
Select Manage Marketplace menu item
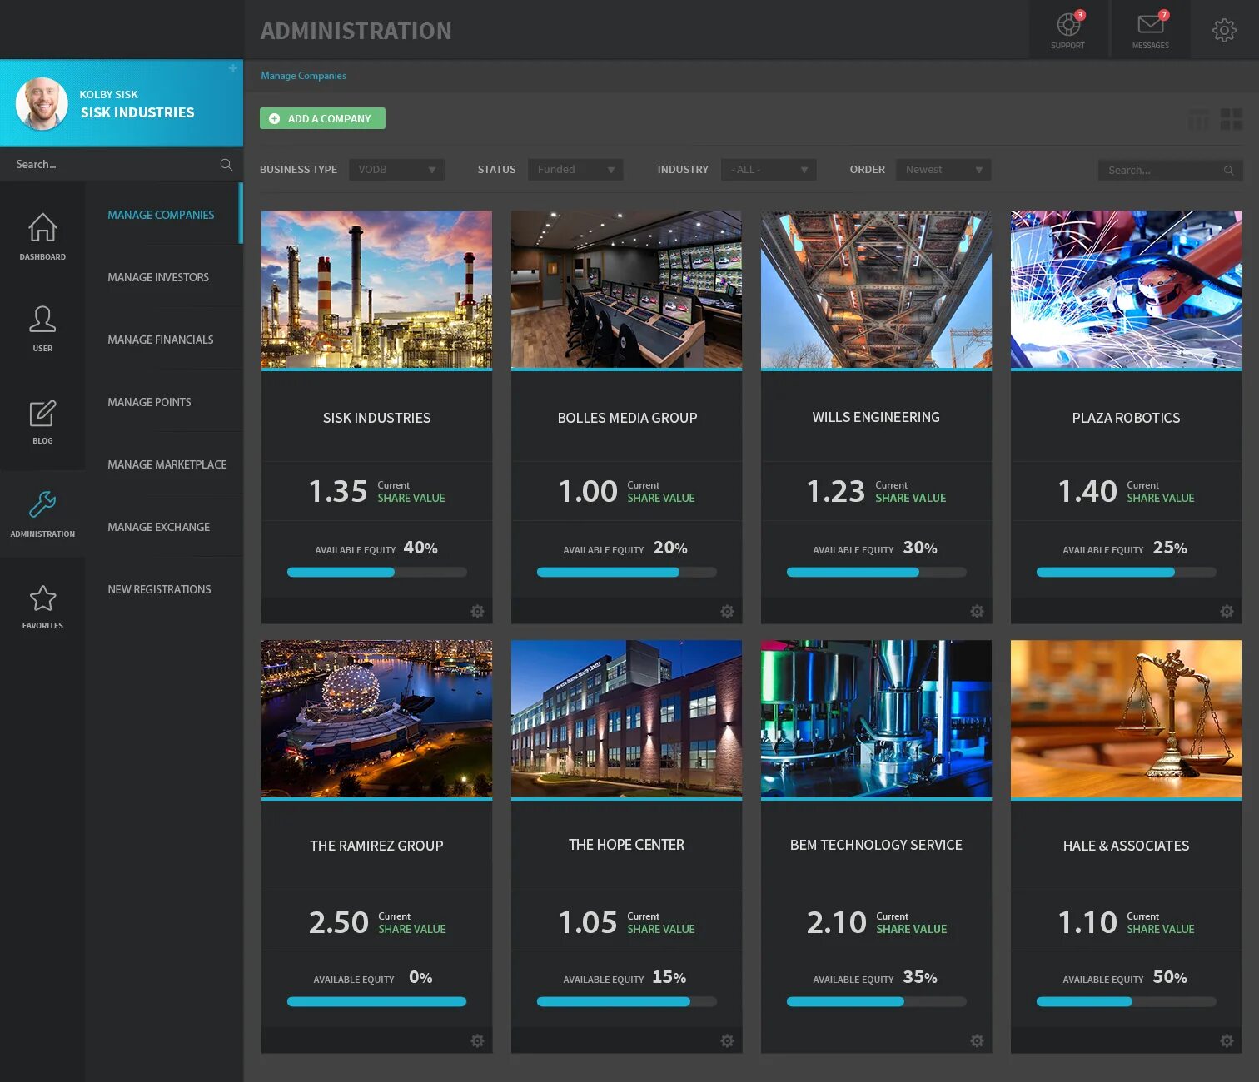click(x=167, y=464)
